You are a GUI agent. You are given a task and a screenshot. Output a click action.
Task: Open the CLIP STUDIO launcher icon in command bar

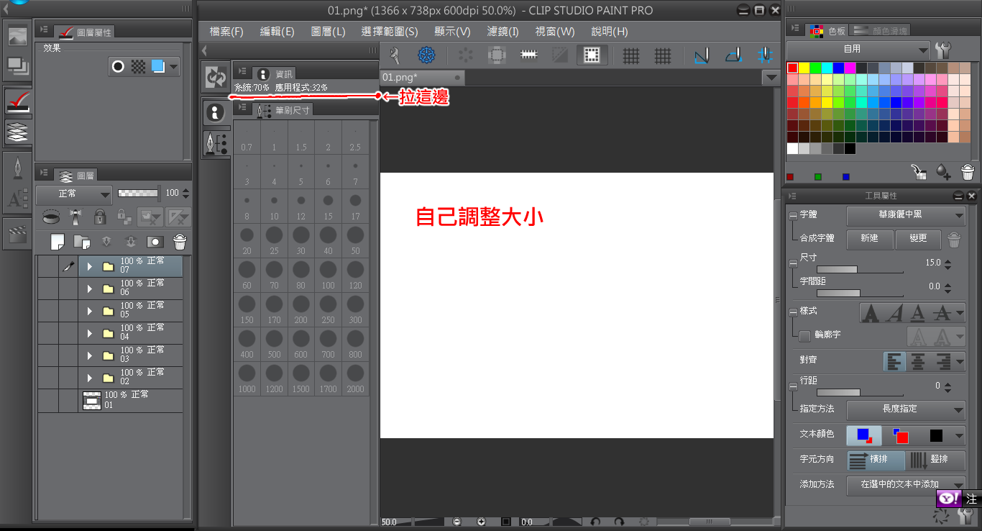[x=427, y=55]
